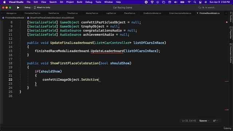Screen dimensions: 233x131
Task: Click the UpdateFinalLeaderboard method name
Action: [x=71, y=43]
